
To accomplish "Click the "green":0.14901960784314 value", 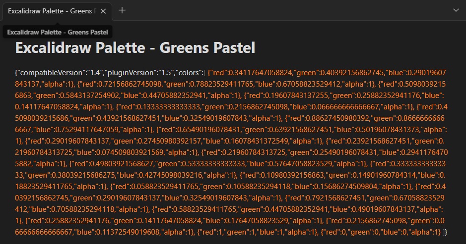I will (371, 175).
